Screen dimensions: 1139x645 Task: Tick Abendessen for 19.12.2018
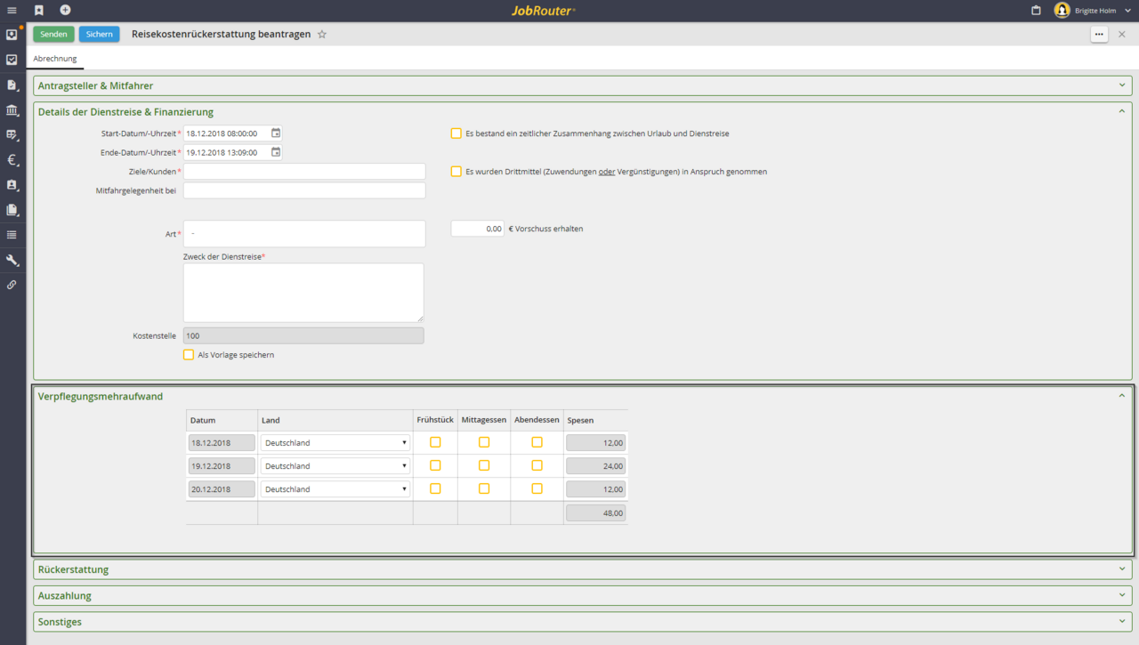coord(537,465)
